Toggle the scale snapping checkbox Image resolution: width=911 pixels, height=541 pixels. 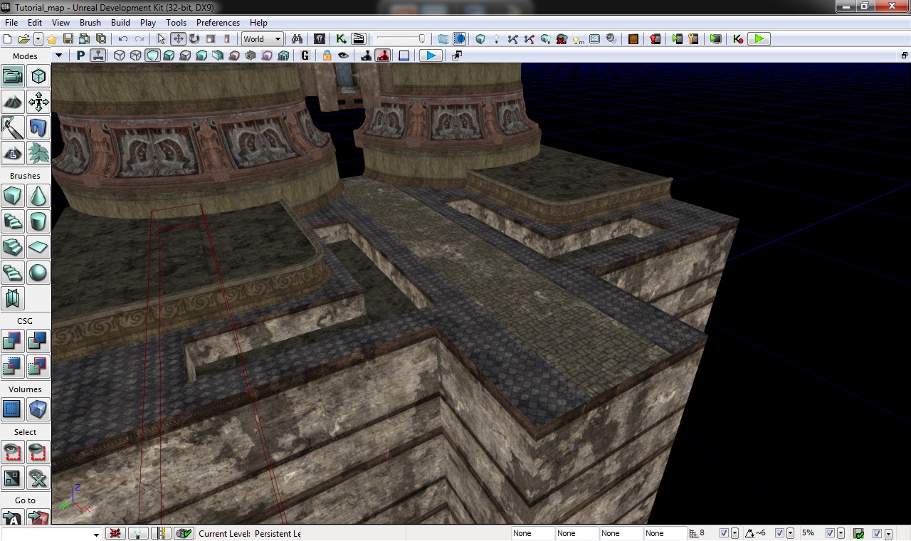830,533
